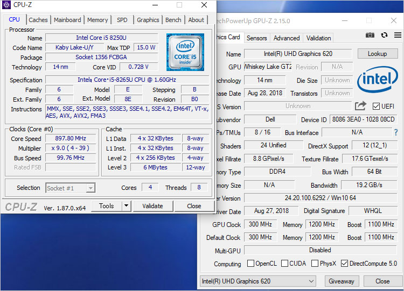This screenshot has width=404, height=291.
Task: Close the CPU-Z window with X
Action: pyautogui.click(x=204, y=5)
